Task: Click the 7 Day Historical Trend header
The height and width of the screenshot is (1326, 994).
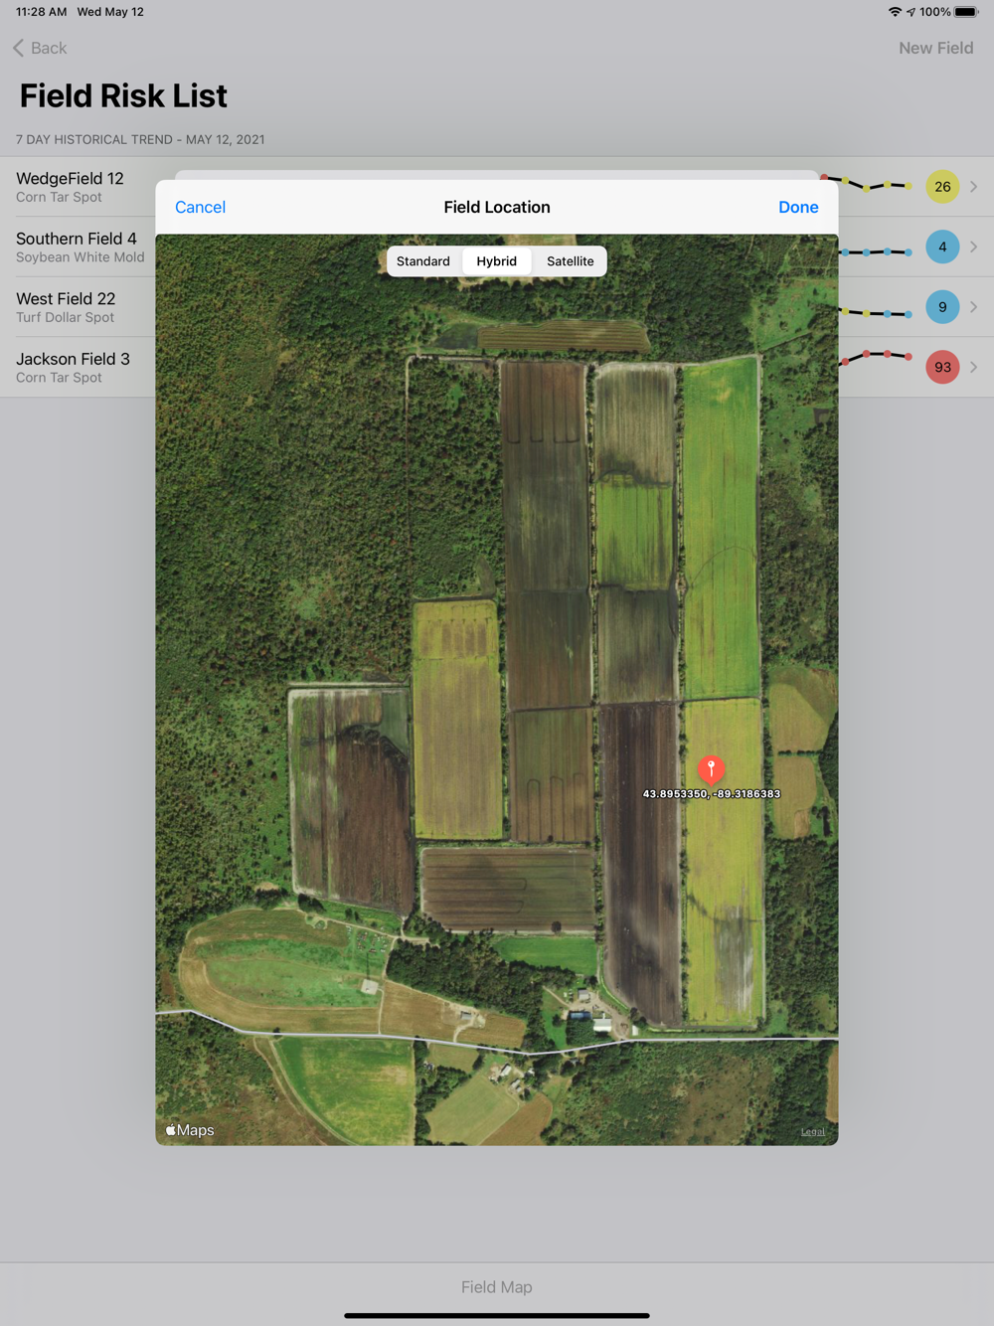Action: click(x=140, y=139)
